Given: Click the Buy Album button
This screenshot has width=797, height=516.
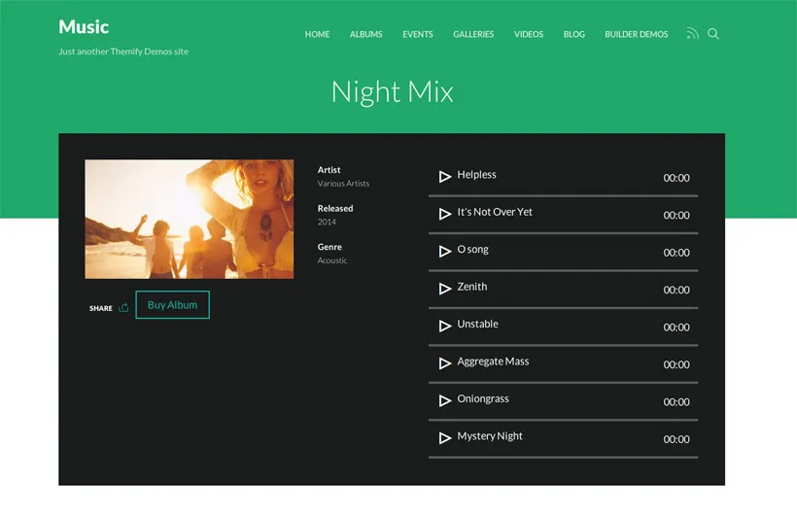Looking at the screenshot, I should 172,305.
